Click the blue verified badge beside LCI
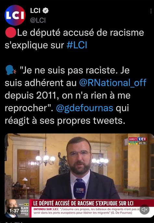Viewport: 154px width, 223px height. (x=45, y=10)
